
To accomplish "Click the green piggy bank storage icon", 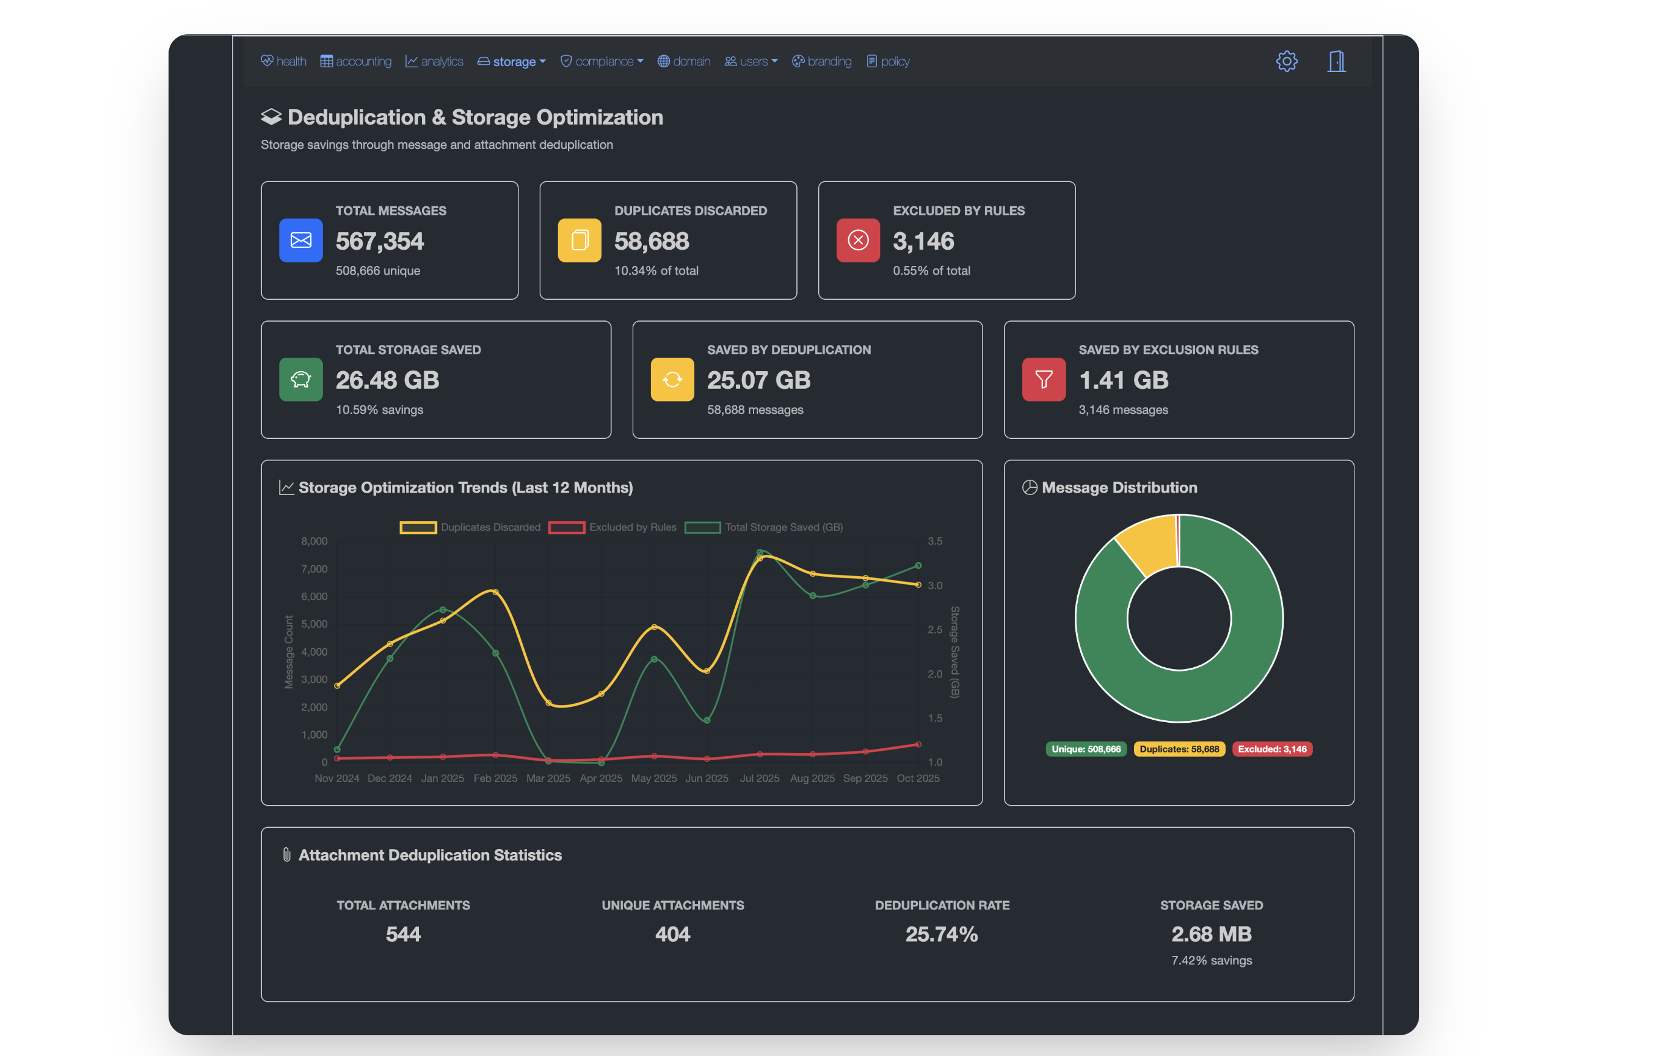I will coord(300,380).
